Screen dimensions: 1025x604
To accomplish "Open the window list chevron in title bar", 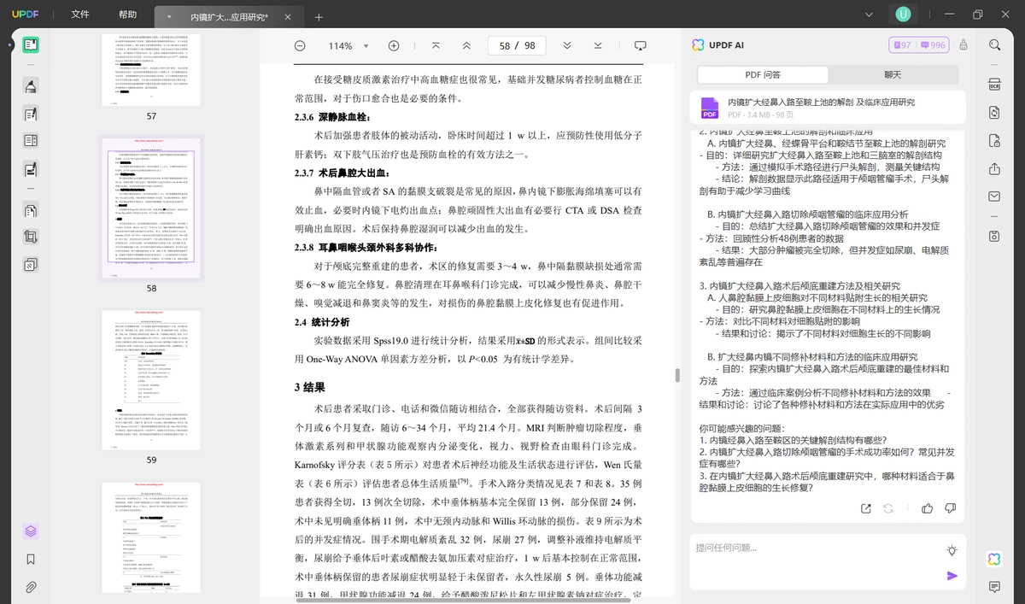I will click(x=869, y=15).
